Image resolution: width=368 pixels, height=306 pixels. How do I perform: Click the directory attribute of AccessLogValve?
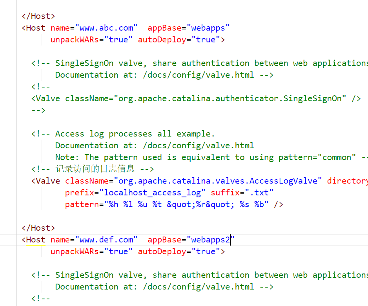pyautogui.click(x=347, y=181)
